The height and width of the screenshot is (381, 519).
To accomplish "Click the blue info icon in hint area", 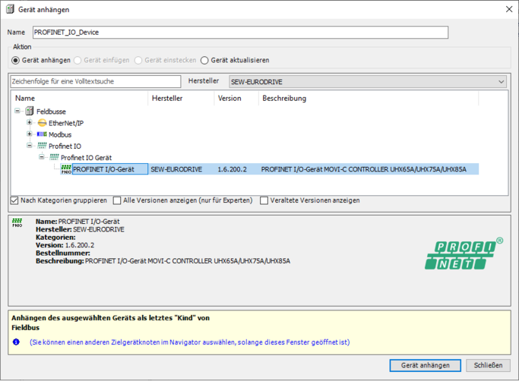I will [x=17, y=342].
